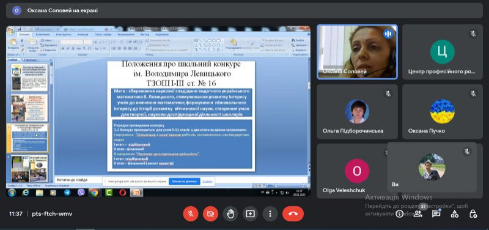The image size is (489, 230).
Task: Click muted mic icon on Оксана Пучко tile
Action: (x=473, y=94)
